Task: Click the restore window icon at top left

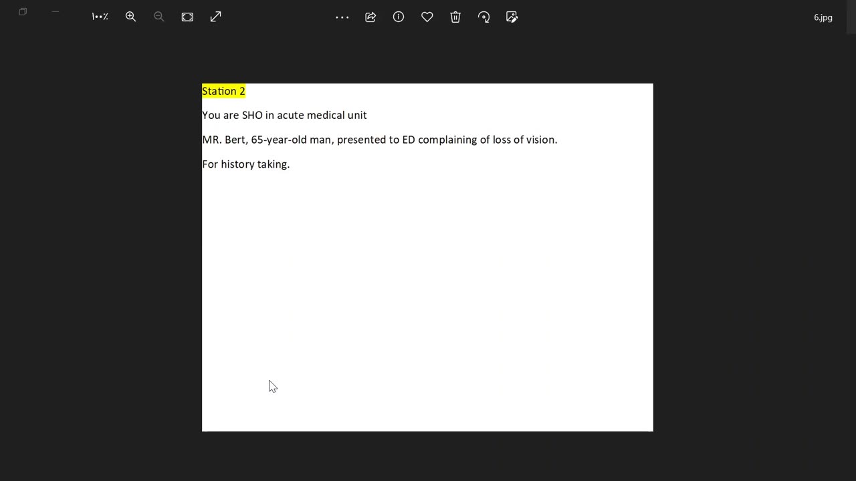Action: coord(23,11)
